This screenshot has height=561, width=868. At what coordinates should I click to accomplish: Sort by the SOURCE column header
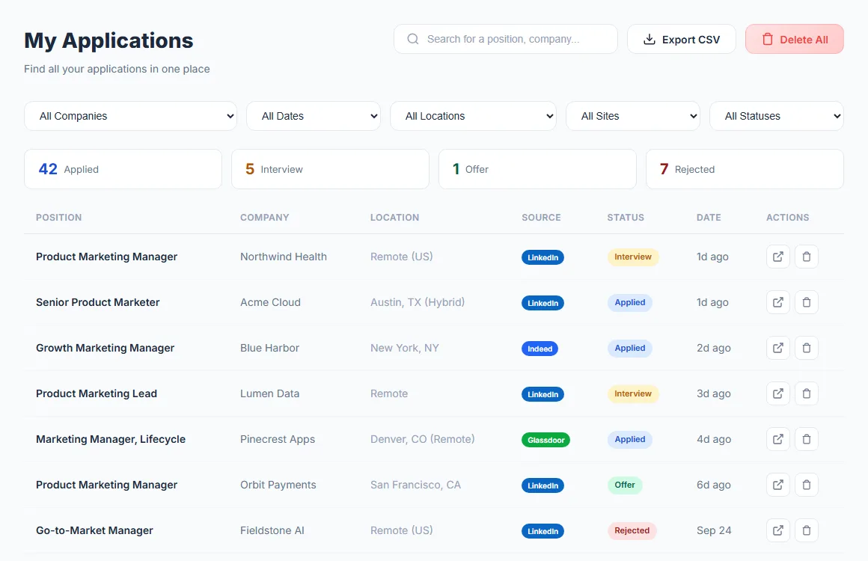pos(542,218)
